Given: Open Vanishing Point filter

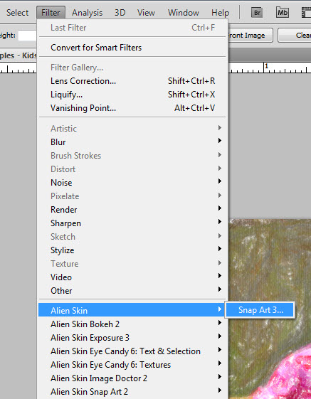Looking at the screenshot, I should click(x=132, y=108).
